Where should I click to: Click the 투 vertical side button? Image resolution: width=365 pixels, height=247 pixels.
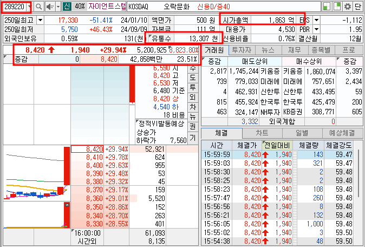click(193, 88)
